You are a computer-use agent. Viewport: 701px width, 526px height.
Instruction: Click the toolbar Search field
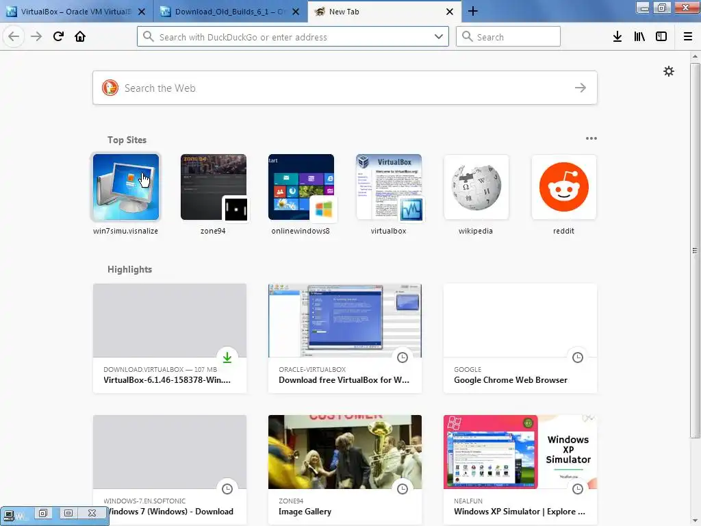508,36
